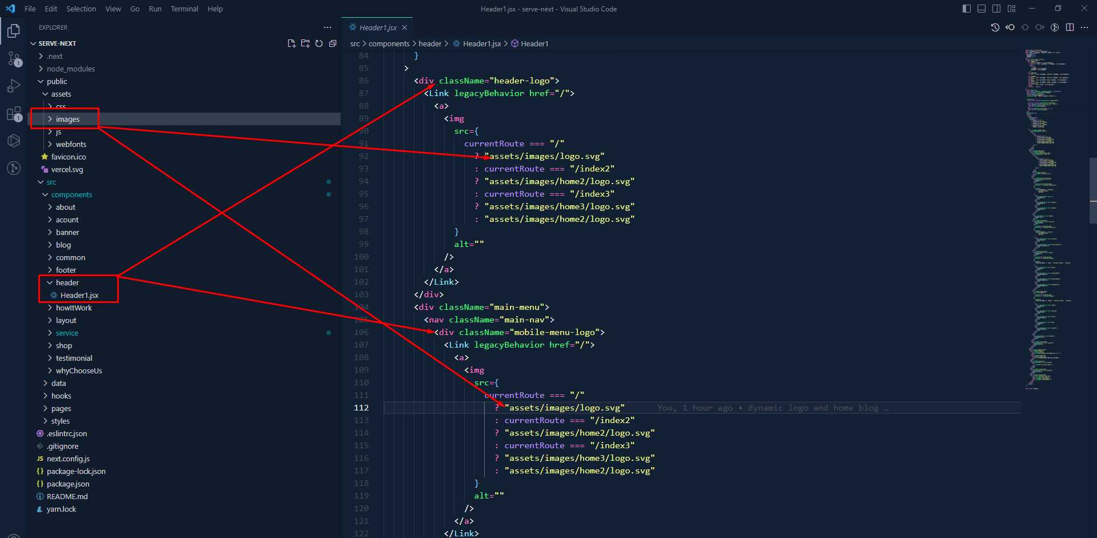
Task: Click the code minimap overview
Action: (1055, 220)
